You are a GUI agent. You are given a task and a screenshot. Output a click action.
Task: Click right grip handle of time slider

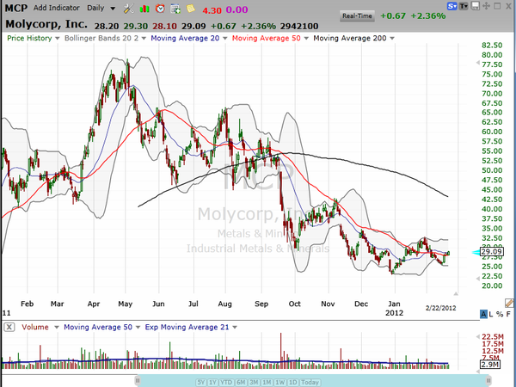click(488, 381)
